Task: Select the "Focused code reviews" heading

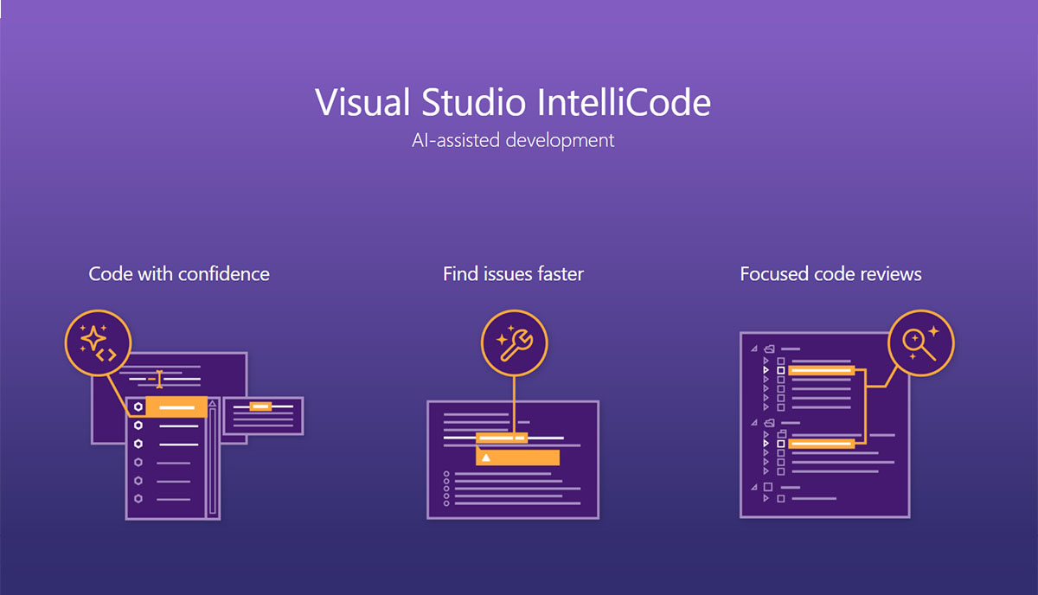Action: pos(830,274)
